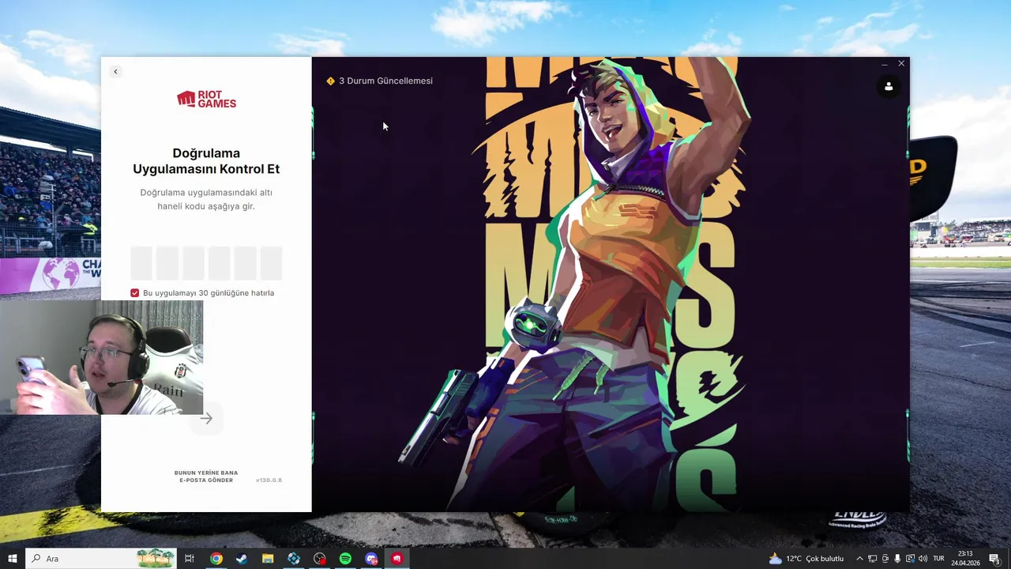Open Discord from the taskbar
The width and height of the screenshot is (1011, 569).
tap(371, 559)
